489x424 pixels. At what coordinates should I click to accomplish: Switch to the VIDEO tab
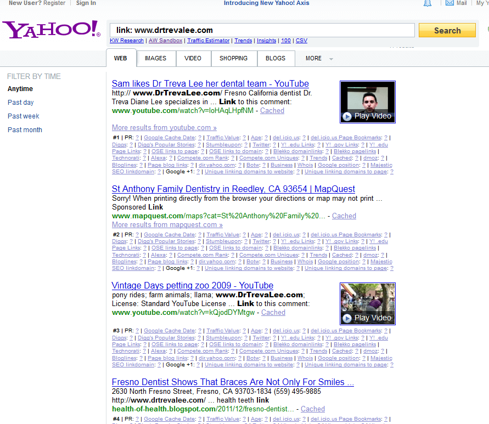[x=193, y=58]
